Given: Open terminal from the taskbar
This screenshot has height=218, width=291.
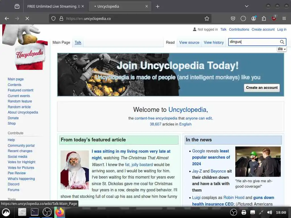Looking at the screenshot, I should tap(34, 212).
